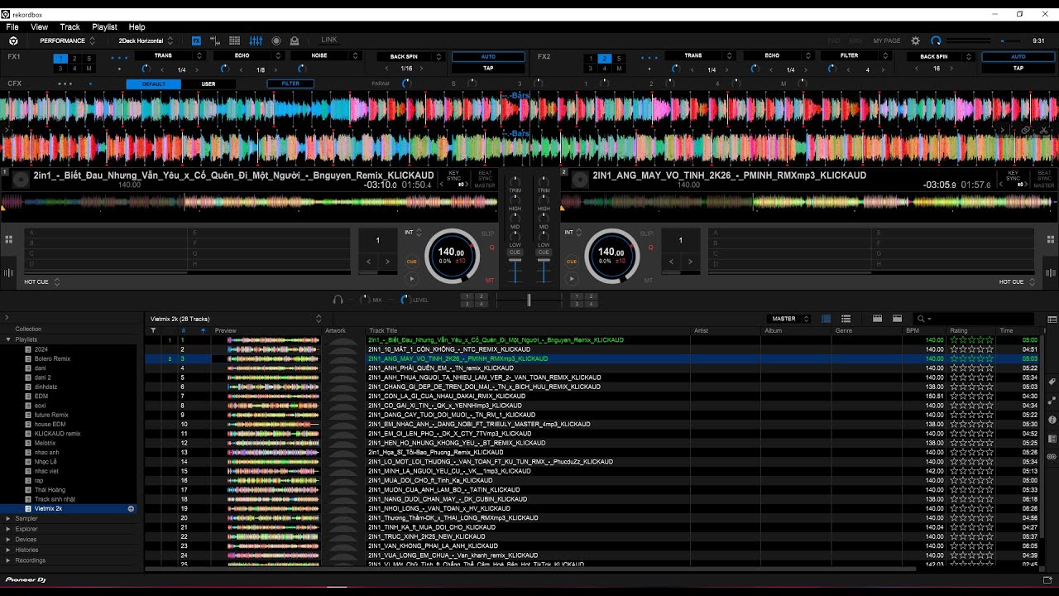This screenshot has width=1059, height=596.
Task: Click the rekordbox logo under File
Action: (x=13, y=41)
